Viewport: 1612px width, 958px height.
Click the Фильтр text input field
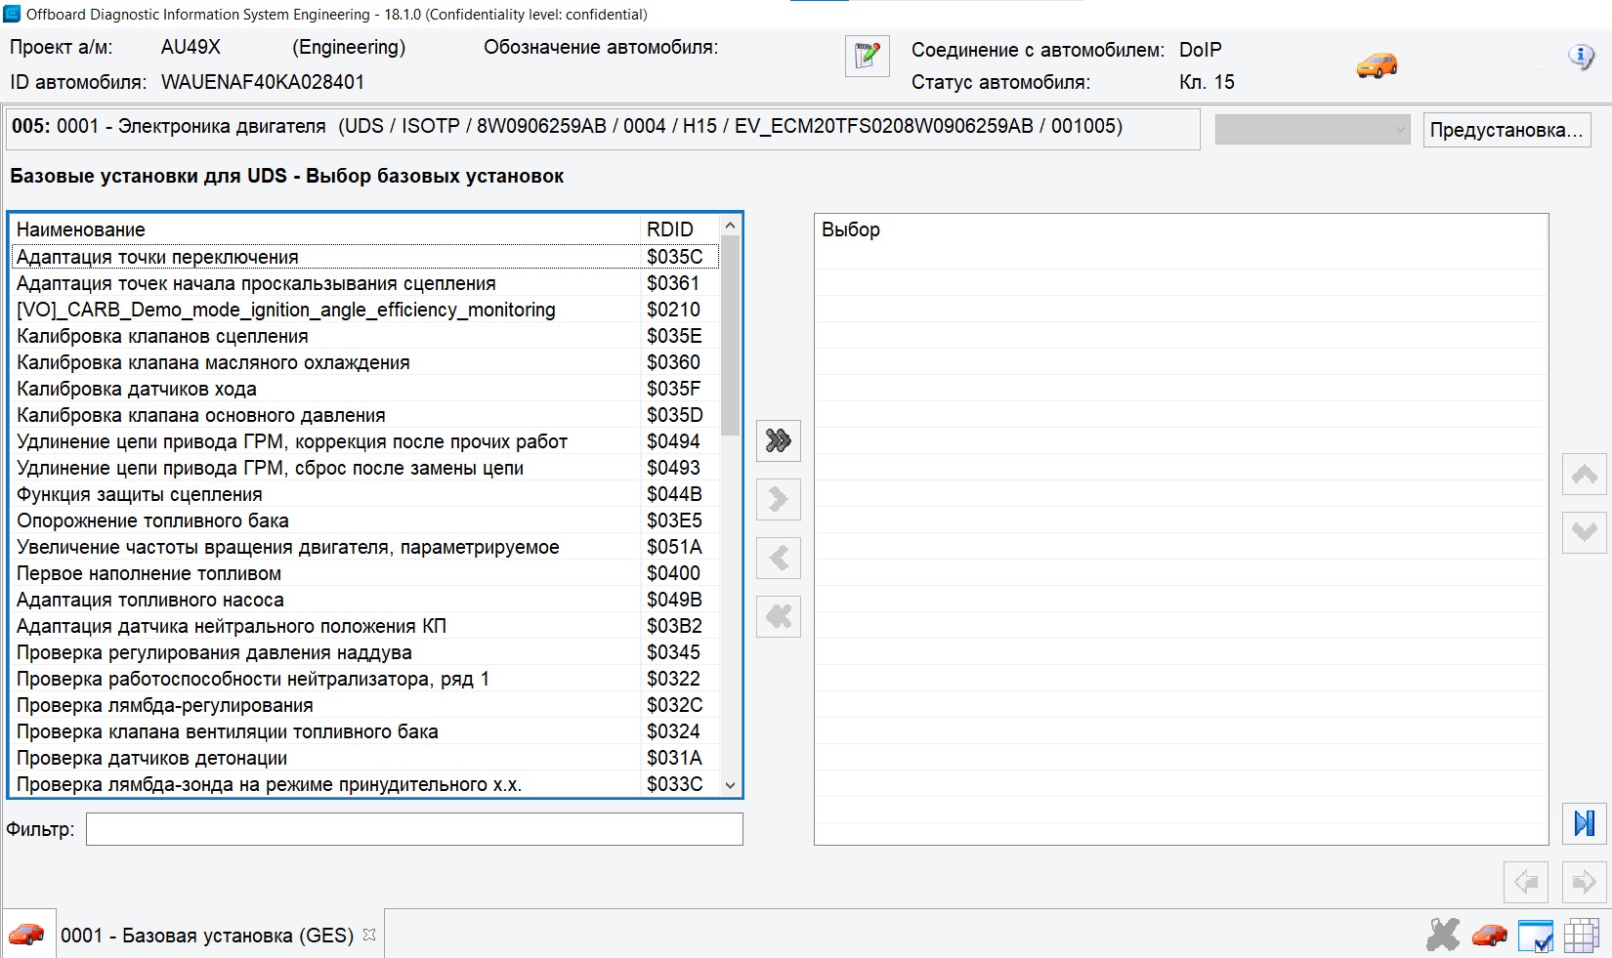(x=414, y=829)
